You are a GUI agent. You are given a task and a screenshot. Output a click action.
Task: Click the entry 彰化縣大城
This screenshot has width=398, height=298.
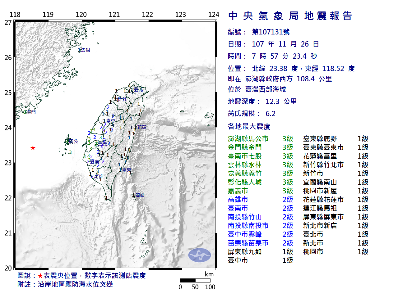(245, 182)
